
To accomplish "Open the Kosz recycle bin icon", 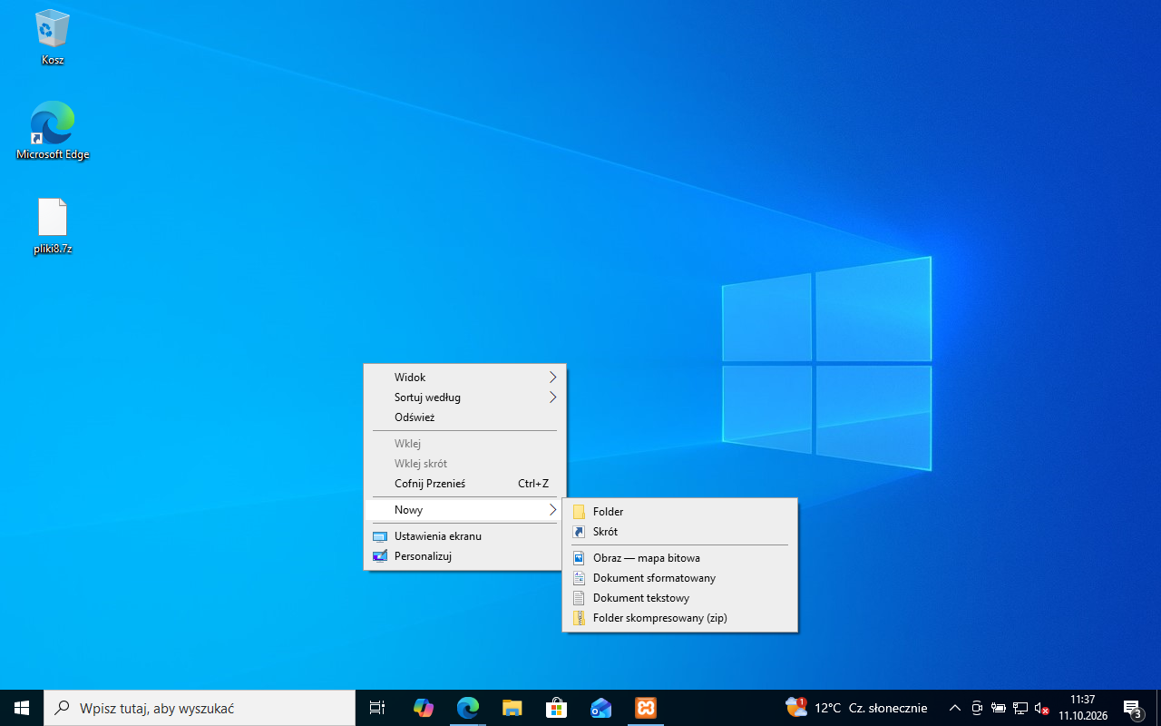I will pyautogui.click(x=53, y=37).
